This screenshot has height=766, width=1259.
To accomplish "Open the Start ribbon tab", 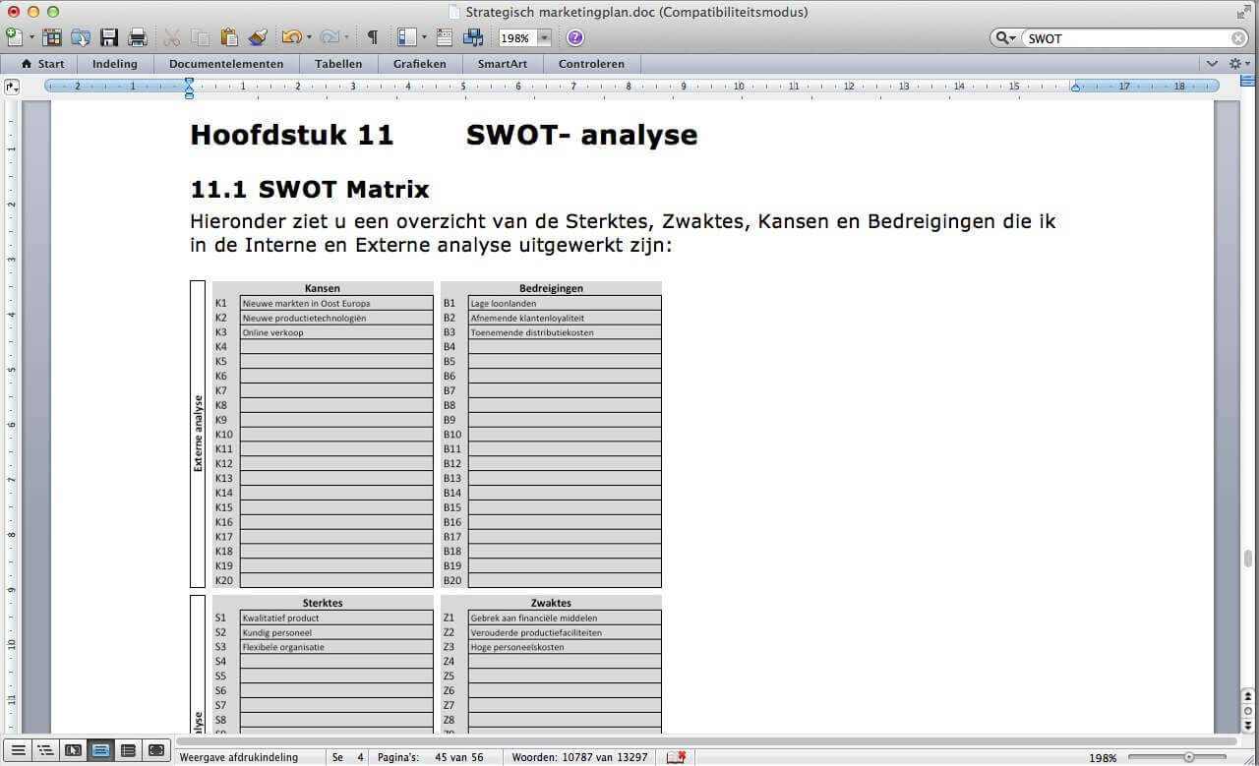I will click(42, 63).
